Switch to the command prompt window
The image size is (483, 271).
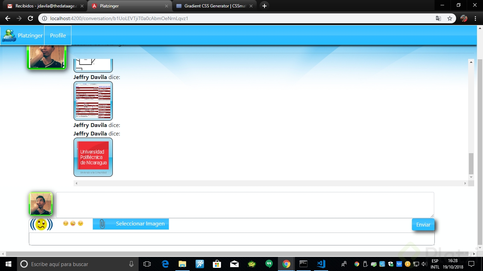(303, 264)
